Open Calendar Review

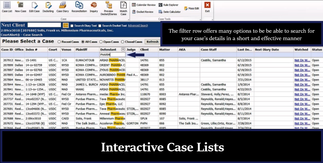pos(143,5)
